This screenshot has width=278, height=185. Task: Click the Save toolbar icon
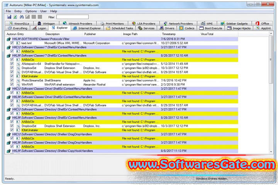(x=9, y=17)
